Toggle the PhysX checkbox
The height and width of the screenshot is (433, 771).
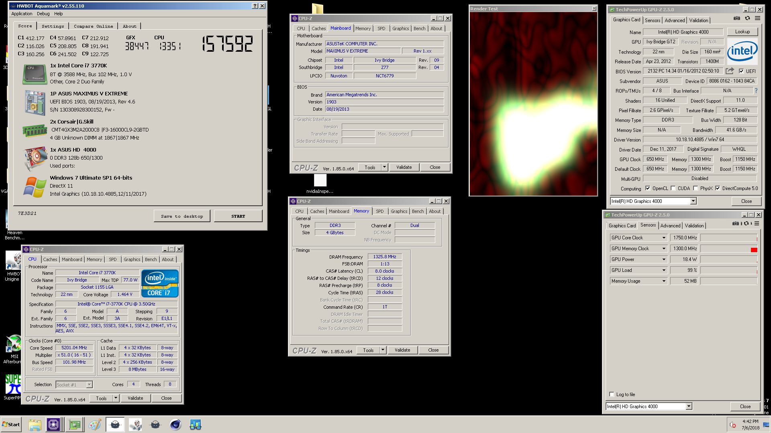click(696, 188)
